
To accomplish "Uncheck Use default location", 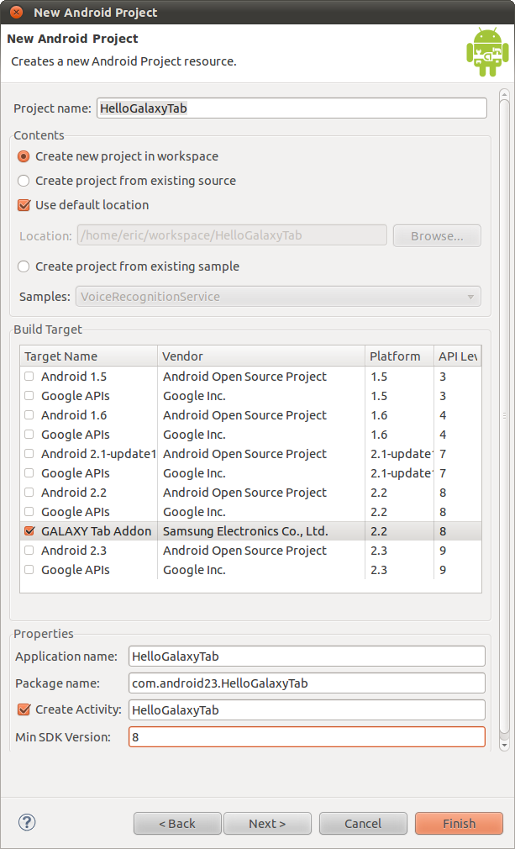I will point(24,205).
